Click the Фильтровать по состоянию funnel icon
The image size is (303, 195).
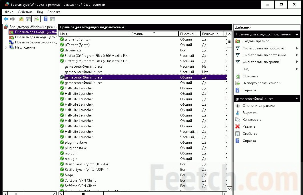238,55
